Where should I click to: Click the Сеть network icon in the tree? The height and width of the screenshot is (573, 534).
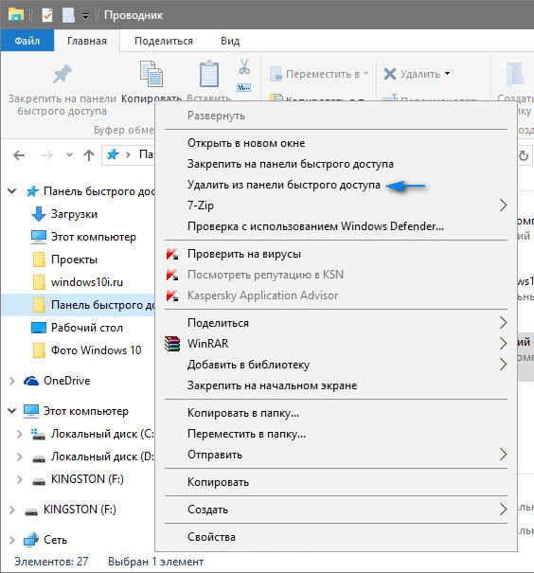click(x=31, y=540)
